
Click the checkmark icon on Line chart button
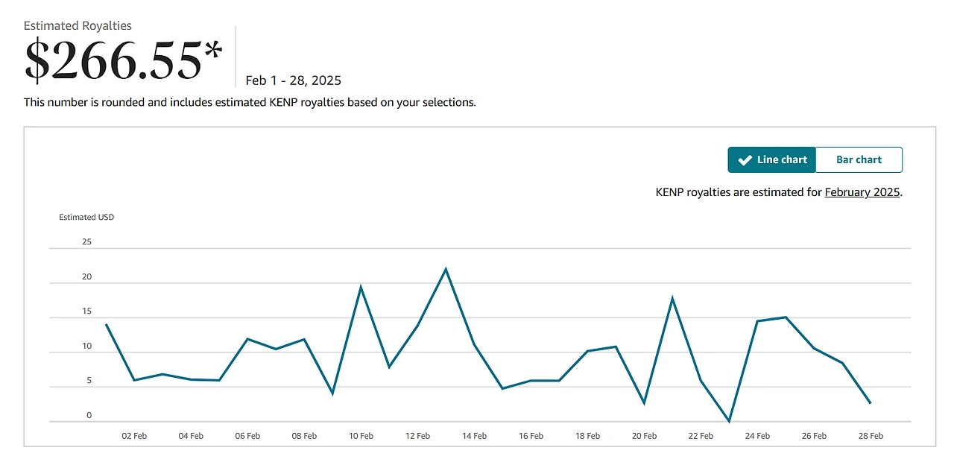click(744, 159)
